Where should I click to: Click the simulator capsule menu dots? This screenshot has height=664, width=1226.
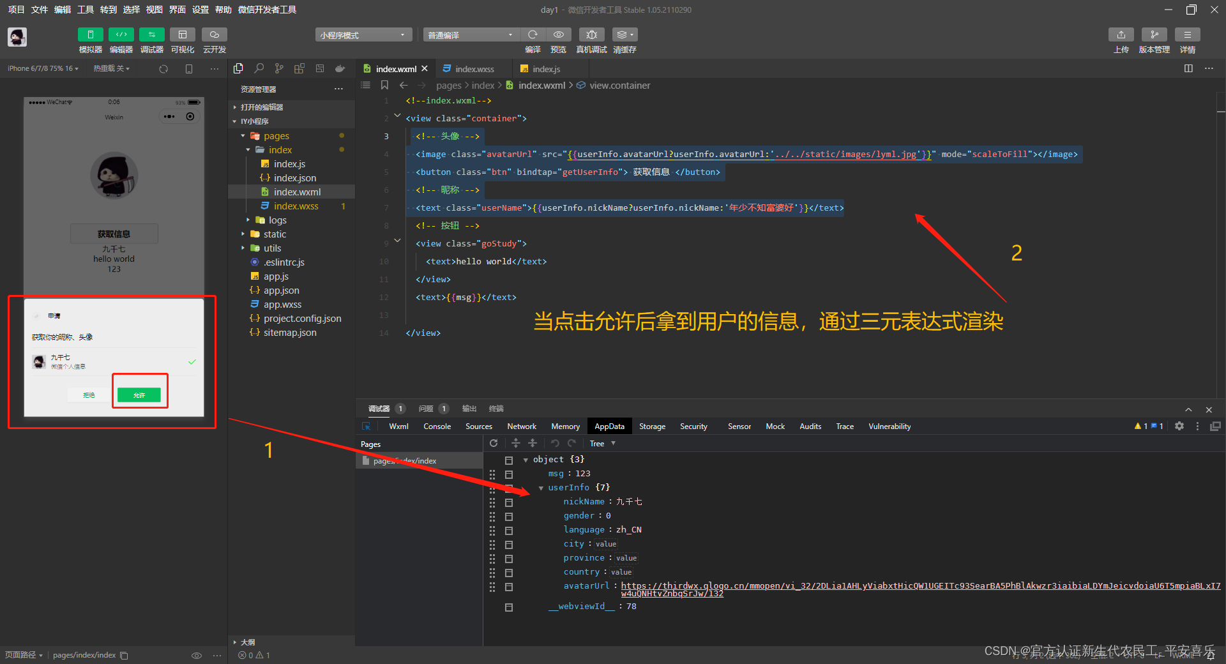tap(169, 116)
